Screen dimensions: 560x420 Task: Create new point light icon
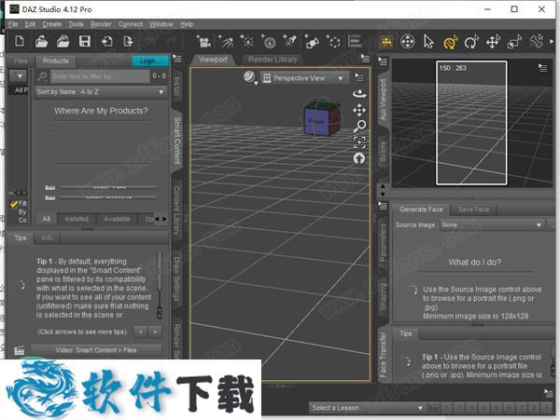coord(246,42)
